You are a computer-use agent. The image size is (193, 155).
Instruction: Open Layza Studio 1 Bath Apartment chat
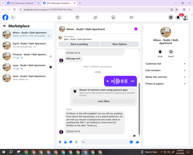pyautogui.click(x=27, y=67)
